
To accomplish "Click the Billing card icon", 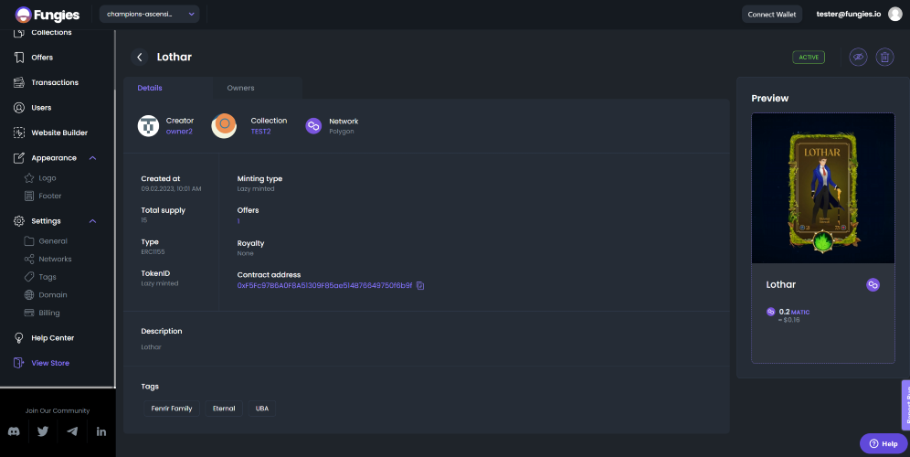I will tap(29, 313).
